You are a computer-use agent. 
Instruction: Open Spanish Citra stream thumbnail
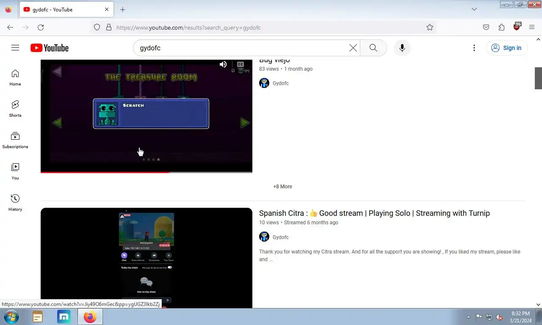(x=147, y=258)
